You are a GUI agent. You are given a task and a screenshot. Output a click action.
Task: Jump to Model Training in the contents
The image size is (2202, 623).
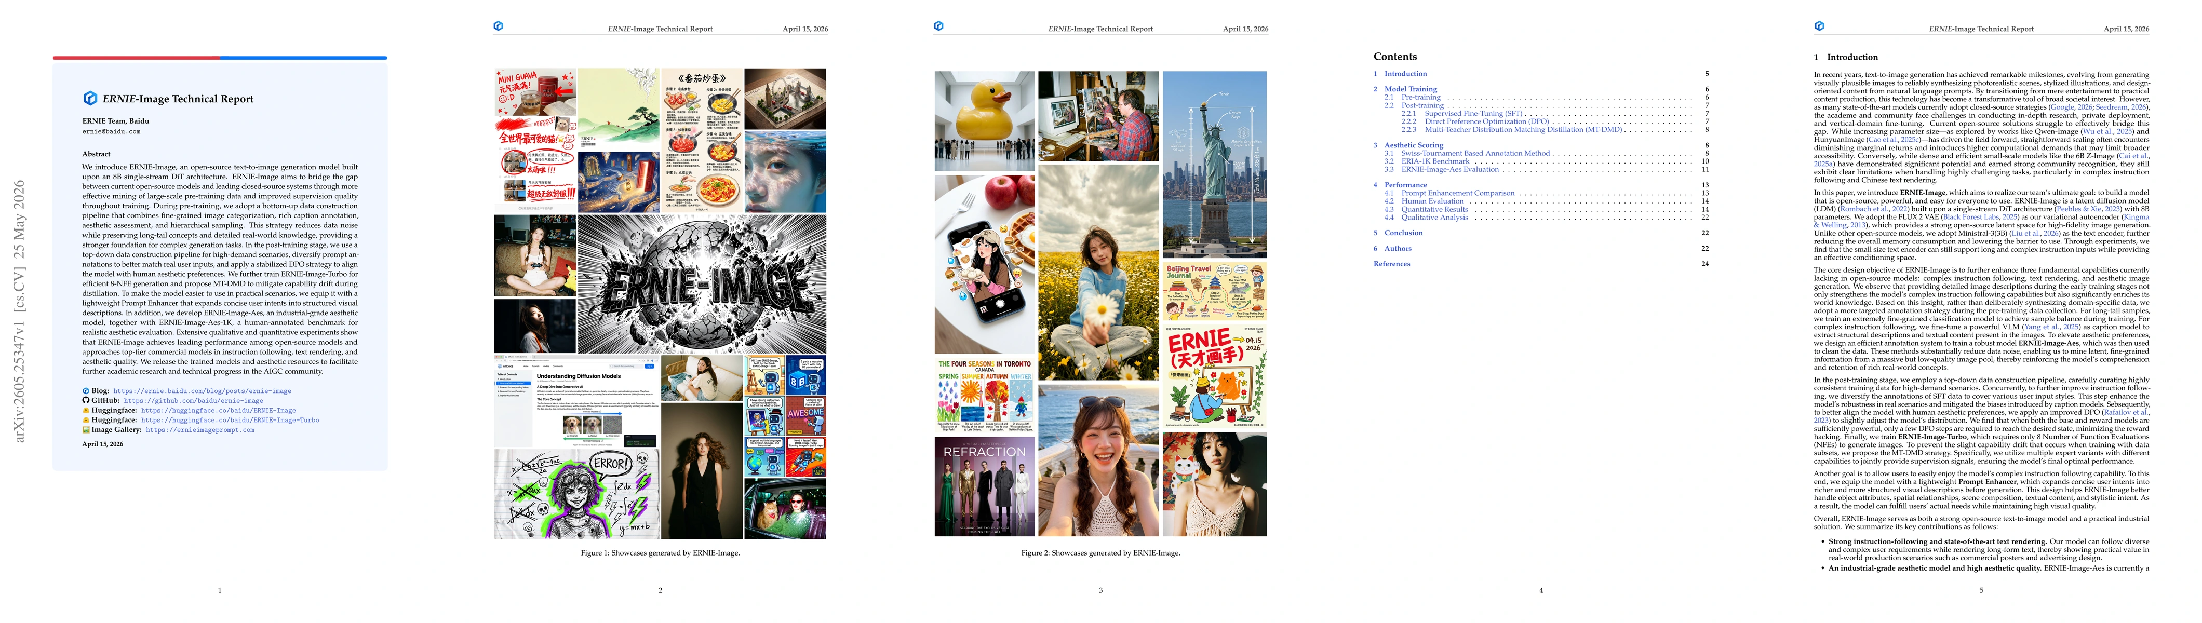(1405, 89)
